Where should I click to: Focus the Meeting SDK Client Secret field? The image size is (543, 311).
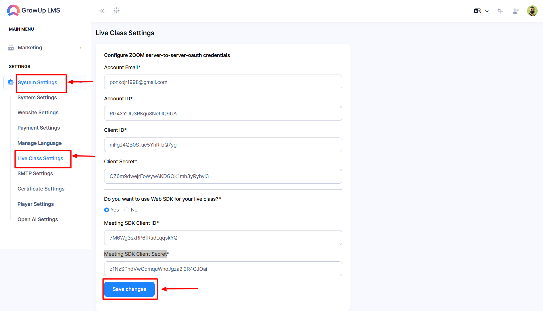coord(223,269)
